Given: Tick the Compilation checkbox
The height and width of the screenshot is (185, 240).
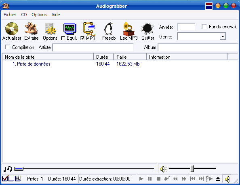Looking at the screenshot, I should (x=7, y=47).
